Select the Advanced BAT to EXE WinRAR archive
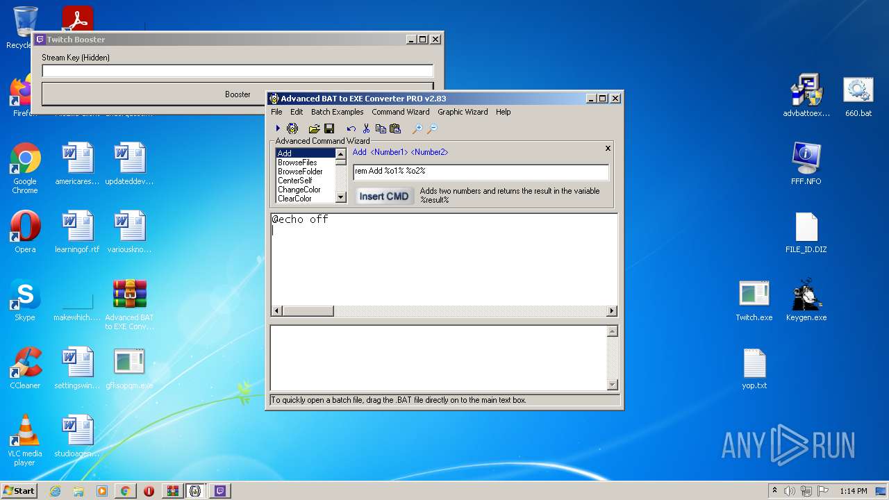This screenshot has width=889, height=500. 130,304
